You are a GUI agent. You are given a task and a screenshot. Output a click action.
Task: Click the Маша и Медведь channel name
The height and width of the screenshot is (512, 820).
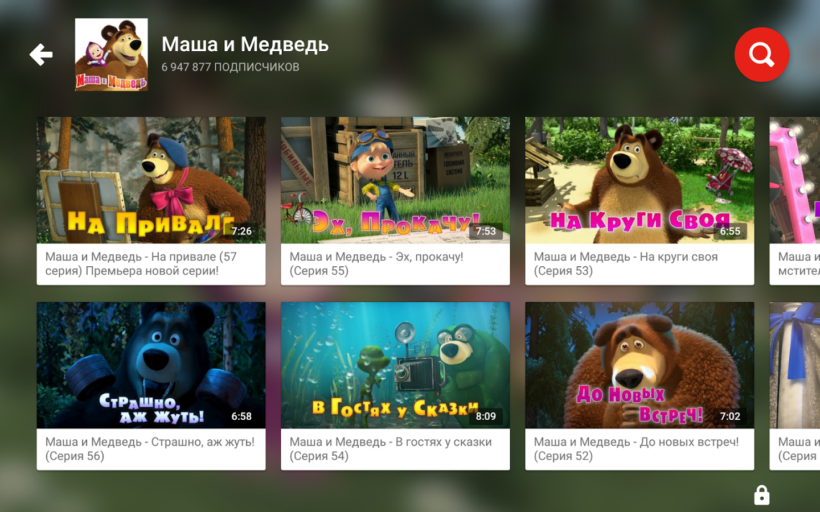[245, 44]
